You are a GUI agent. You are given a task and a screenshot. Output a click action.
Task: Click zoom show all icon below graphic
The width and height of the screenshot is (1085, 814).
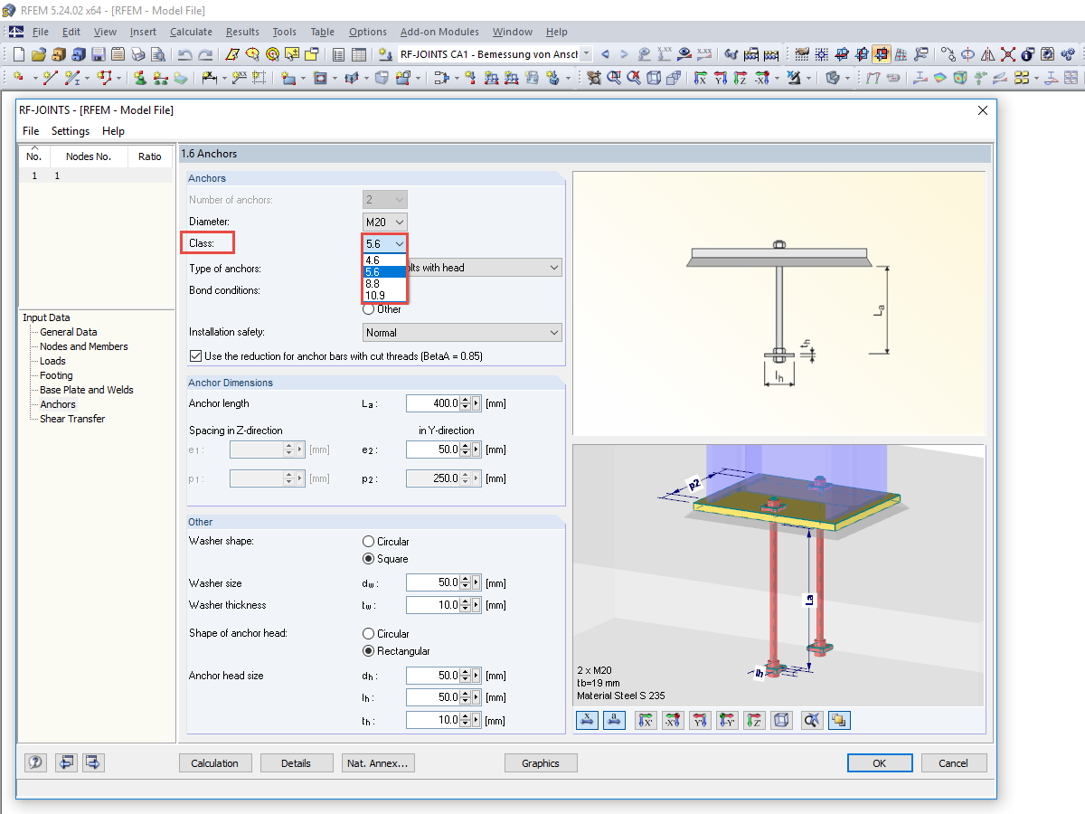click(x=812, y=720)
